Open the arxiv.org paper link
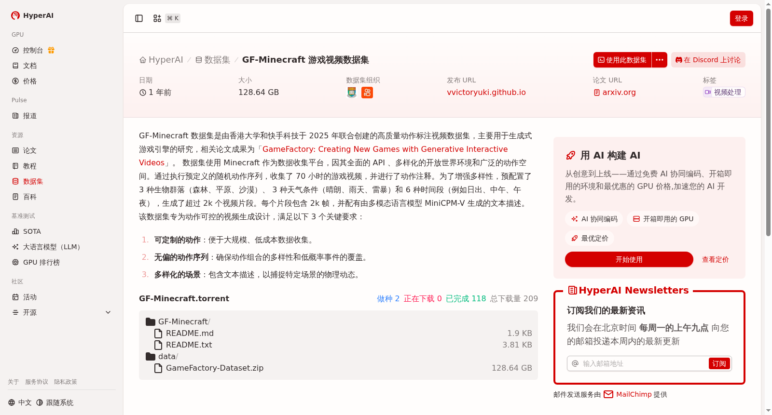Image resolution: width=772 pixels, height=415 pixels. (615, 93)
